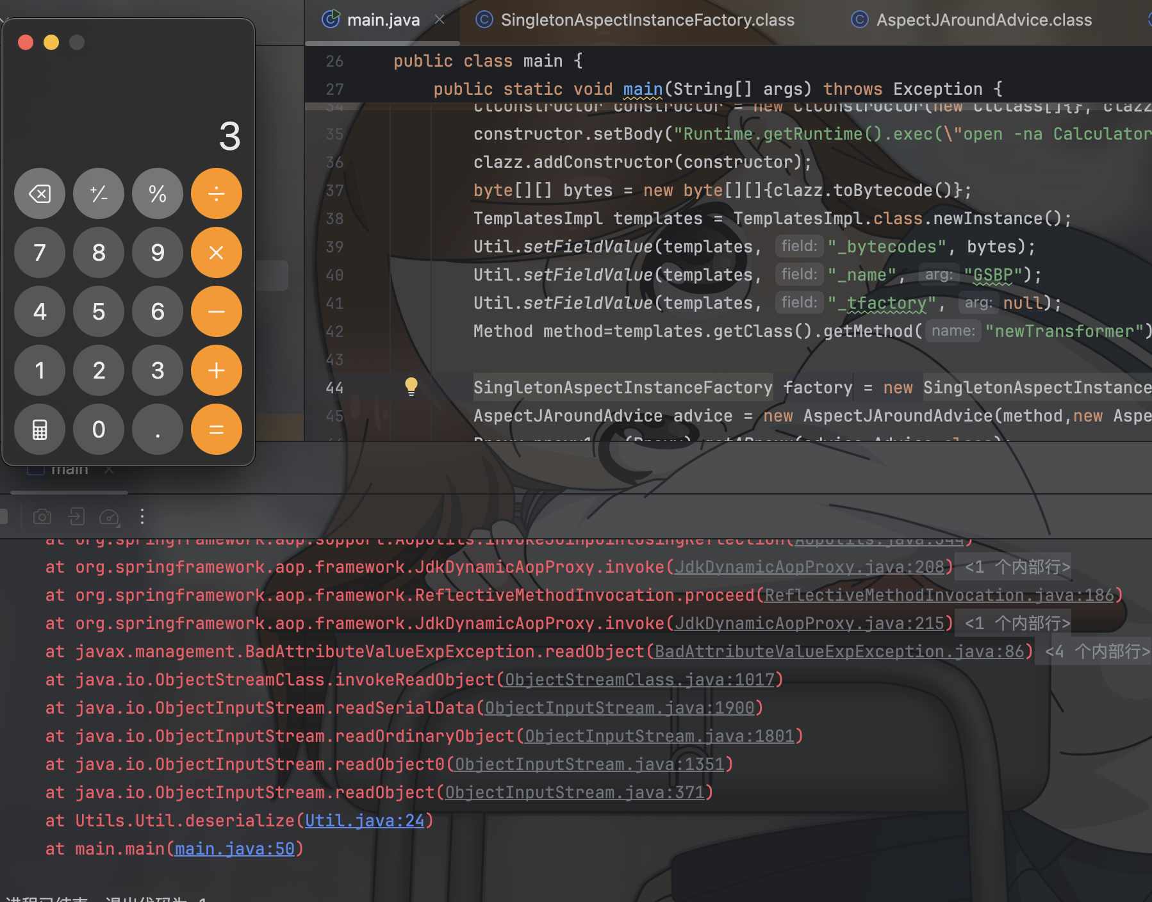This screenshot has height=902, width=1152.
Task: Open link ReflectiveMethodInvocation.java:186
Action: (939, 595)
